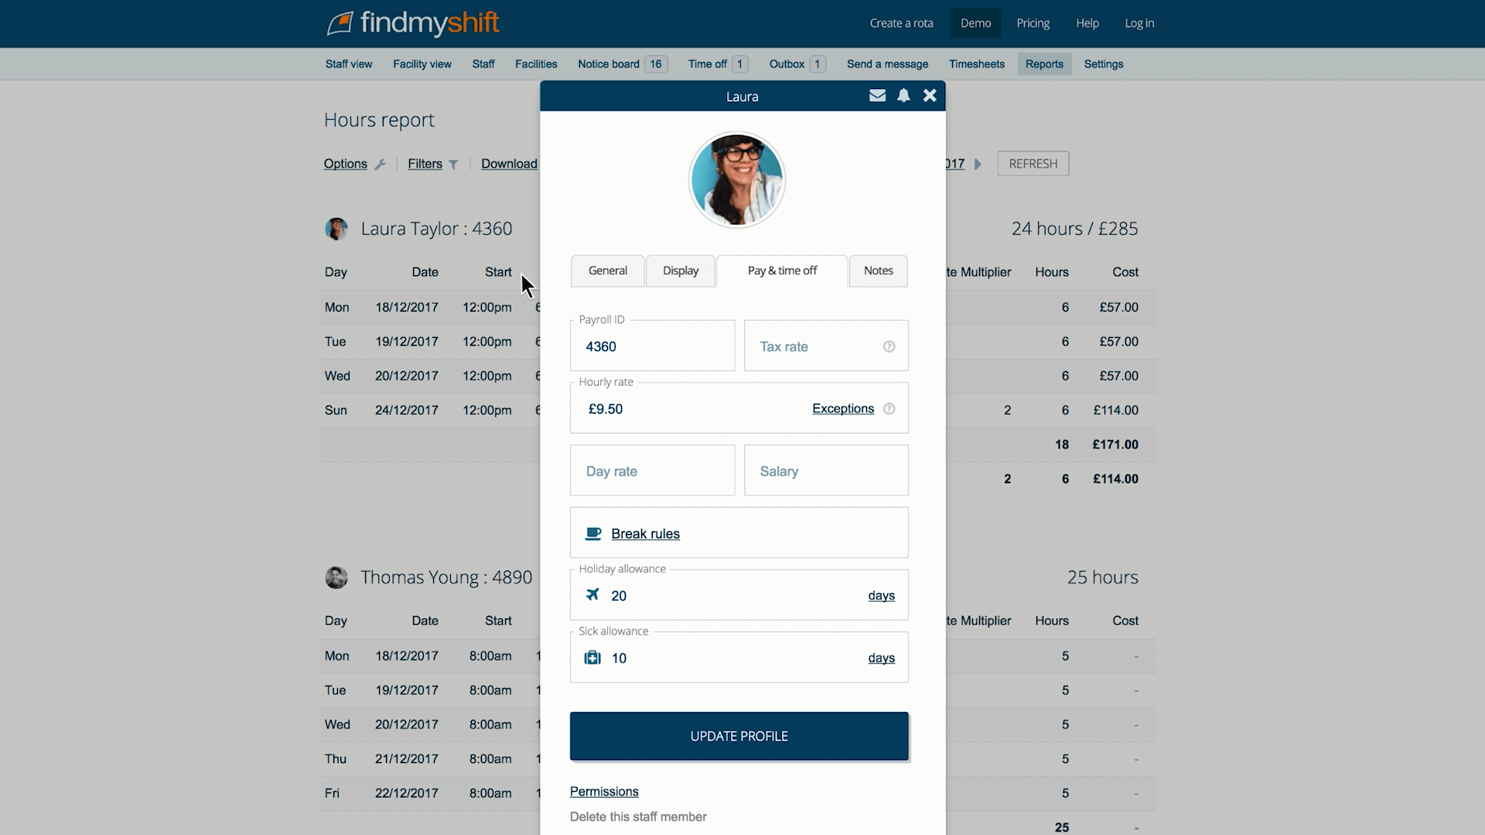Click the Download link in Hours report

coord(509,164)
